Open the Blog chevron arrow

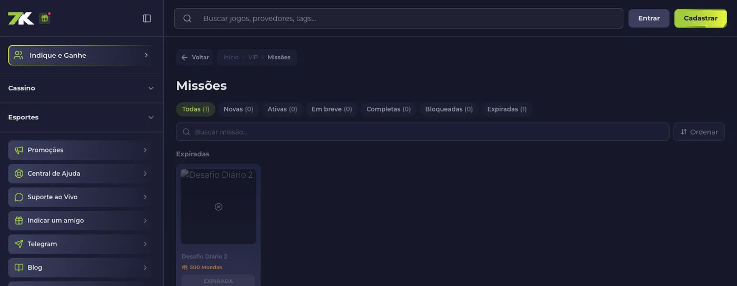tap(145, 268)
